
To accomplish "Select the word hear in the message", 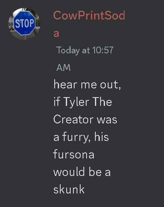I will pos(65,84).
